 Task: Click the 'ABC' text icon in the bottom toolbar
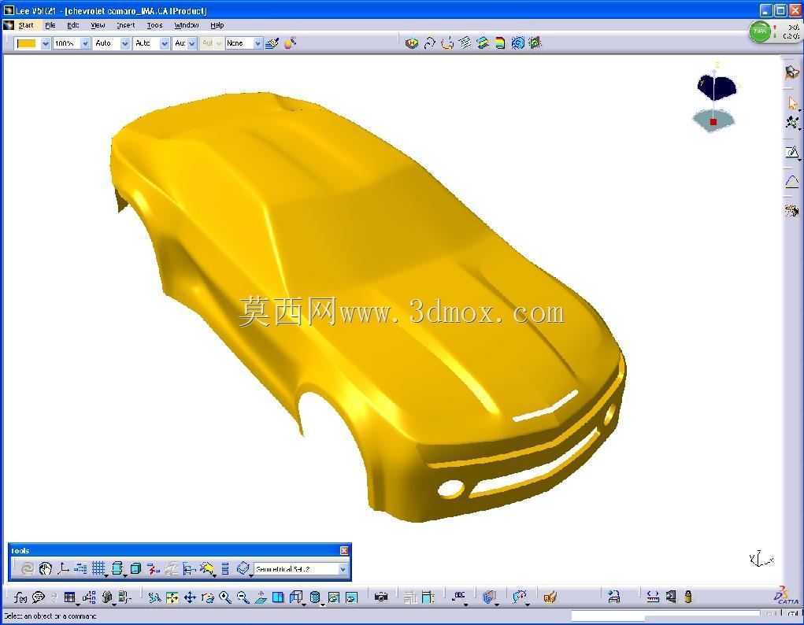(x=460, y=597)
